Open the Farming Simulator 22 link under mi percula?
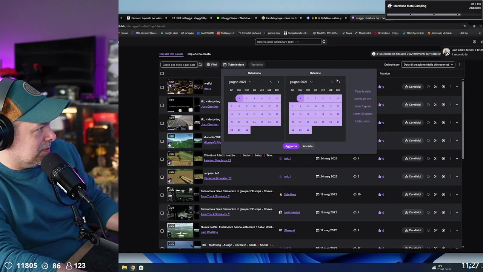This screenshot has width=483, height=272. 217,178
